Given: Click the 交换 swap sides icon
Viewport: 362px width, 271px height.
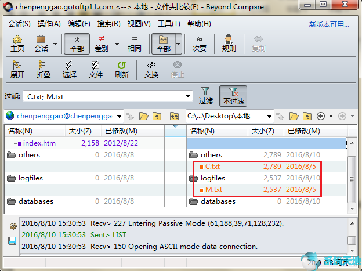Looking at the screenshot, I should [x=151, y=69].
